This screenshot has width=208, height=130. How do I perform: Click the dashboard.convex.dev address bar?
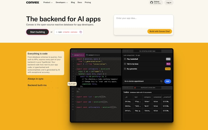click(x=147, y=88)
